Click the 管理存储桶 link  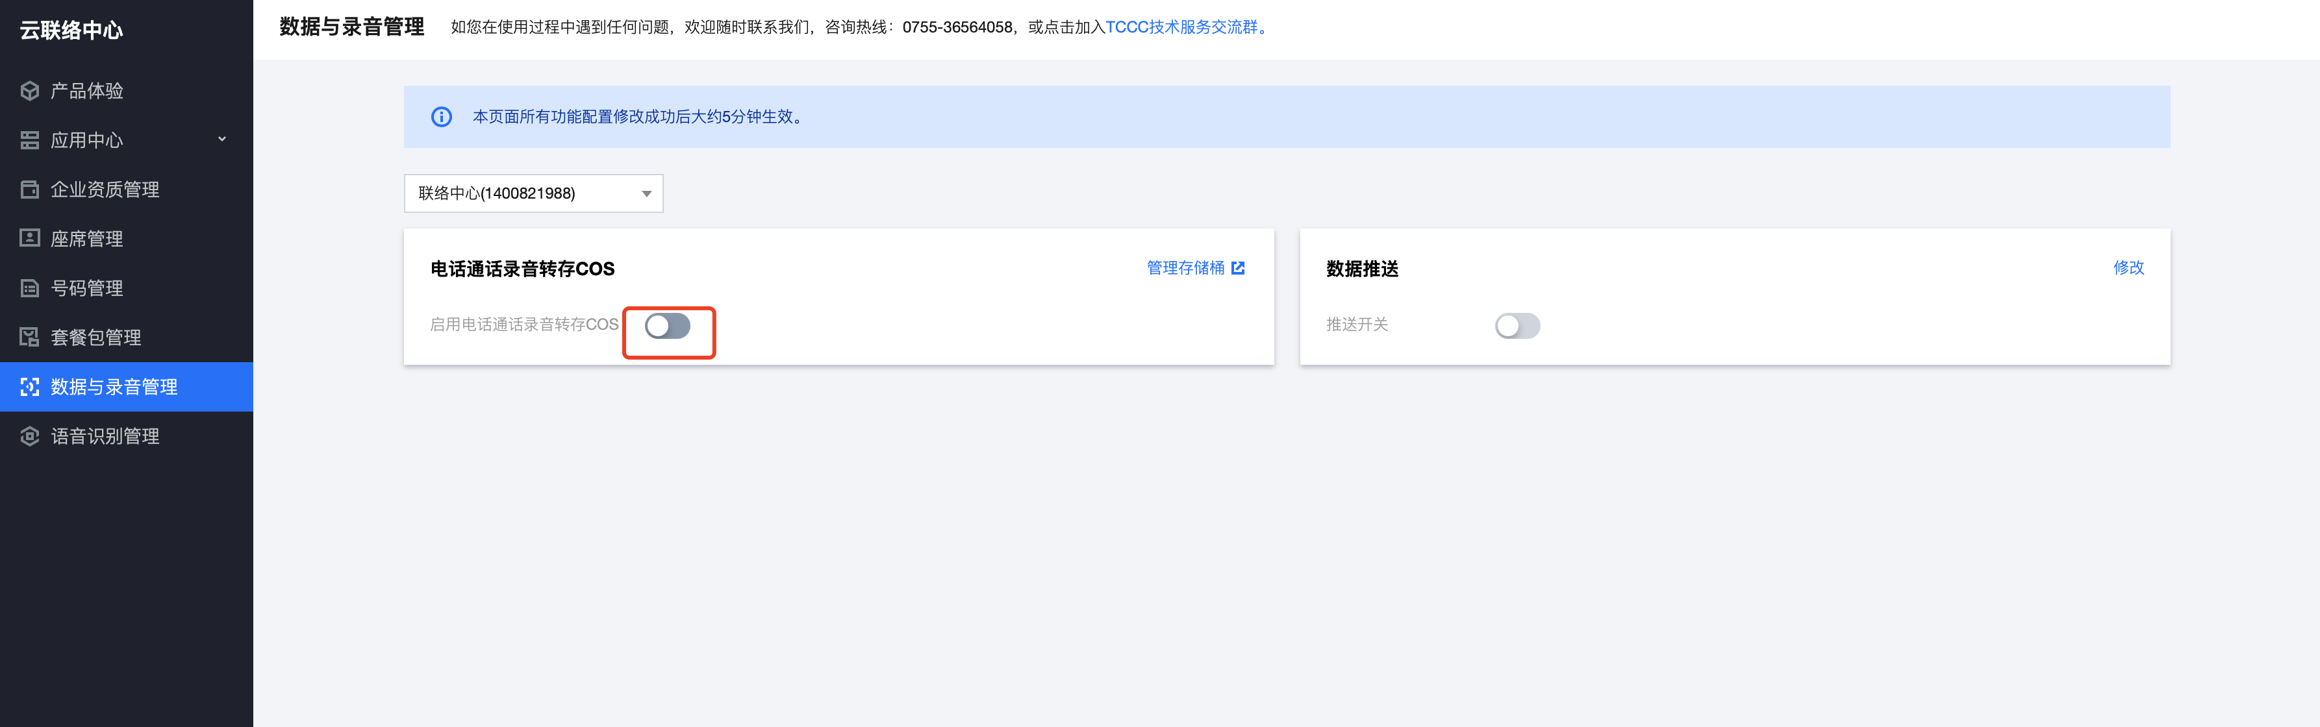click(x=1184, y=268)
